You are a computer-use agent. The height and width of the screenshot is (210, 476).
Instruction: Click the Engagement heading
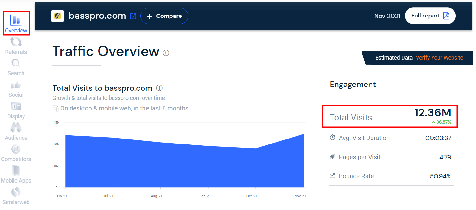tap(353, 85)
